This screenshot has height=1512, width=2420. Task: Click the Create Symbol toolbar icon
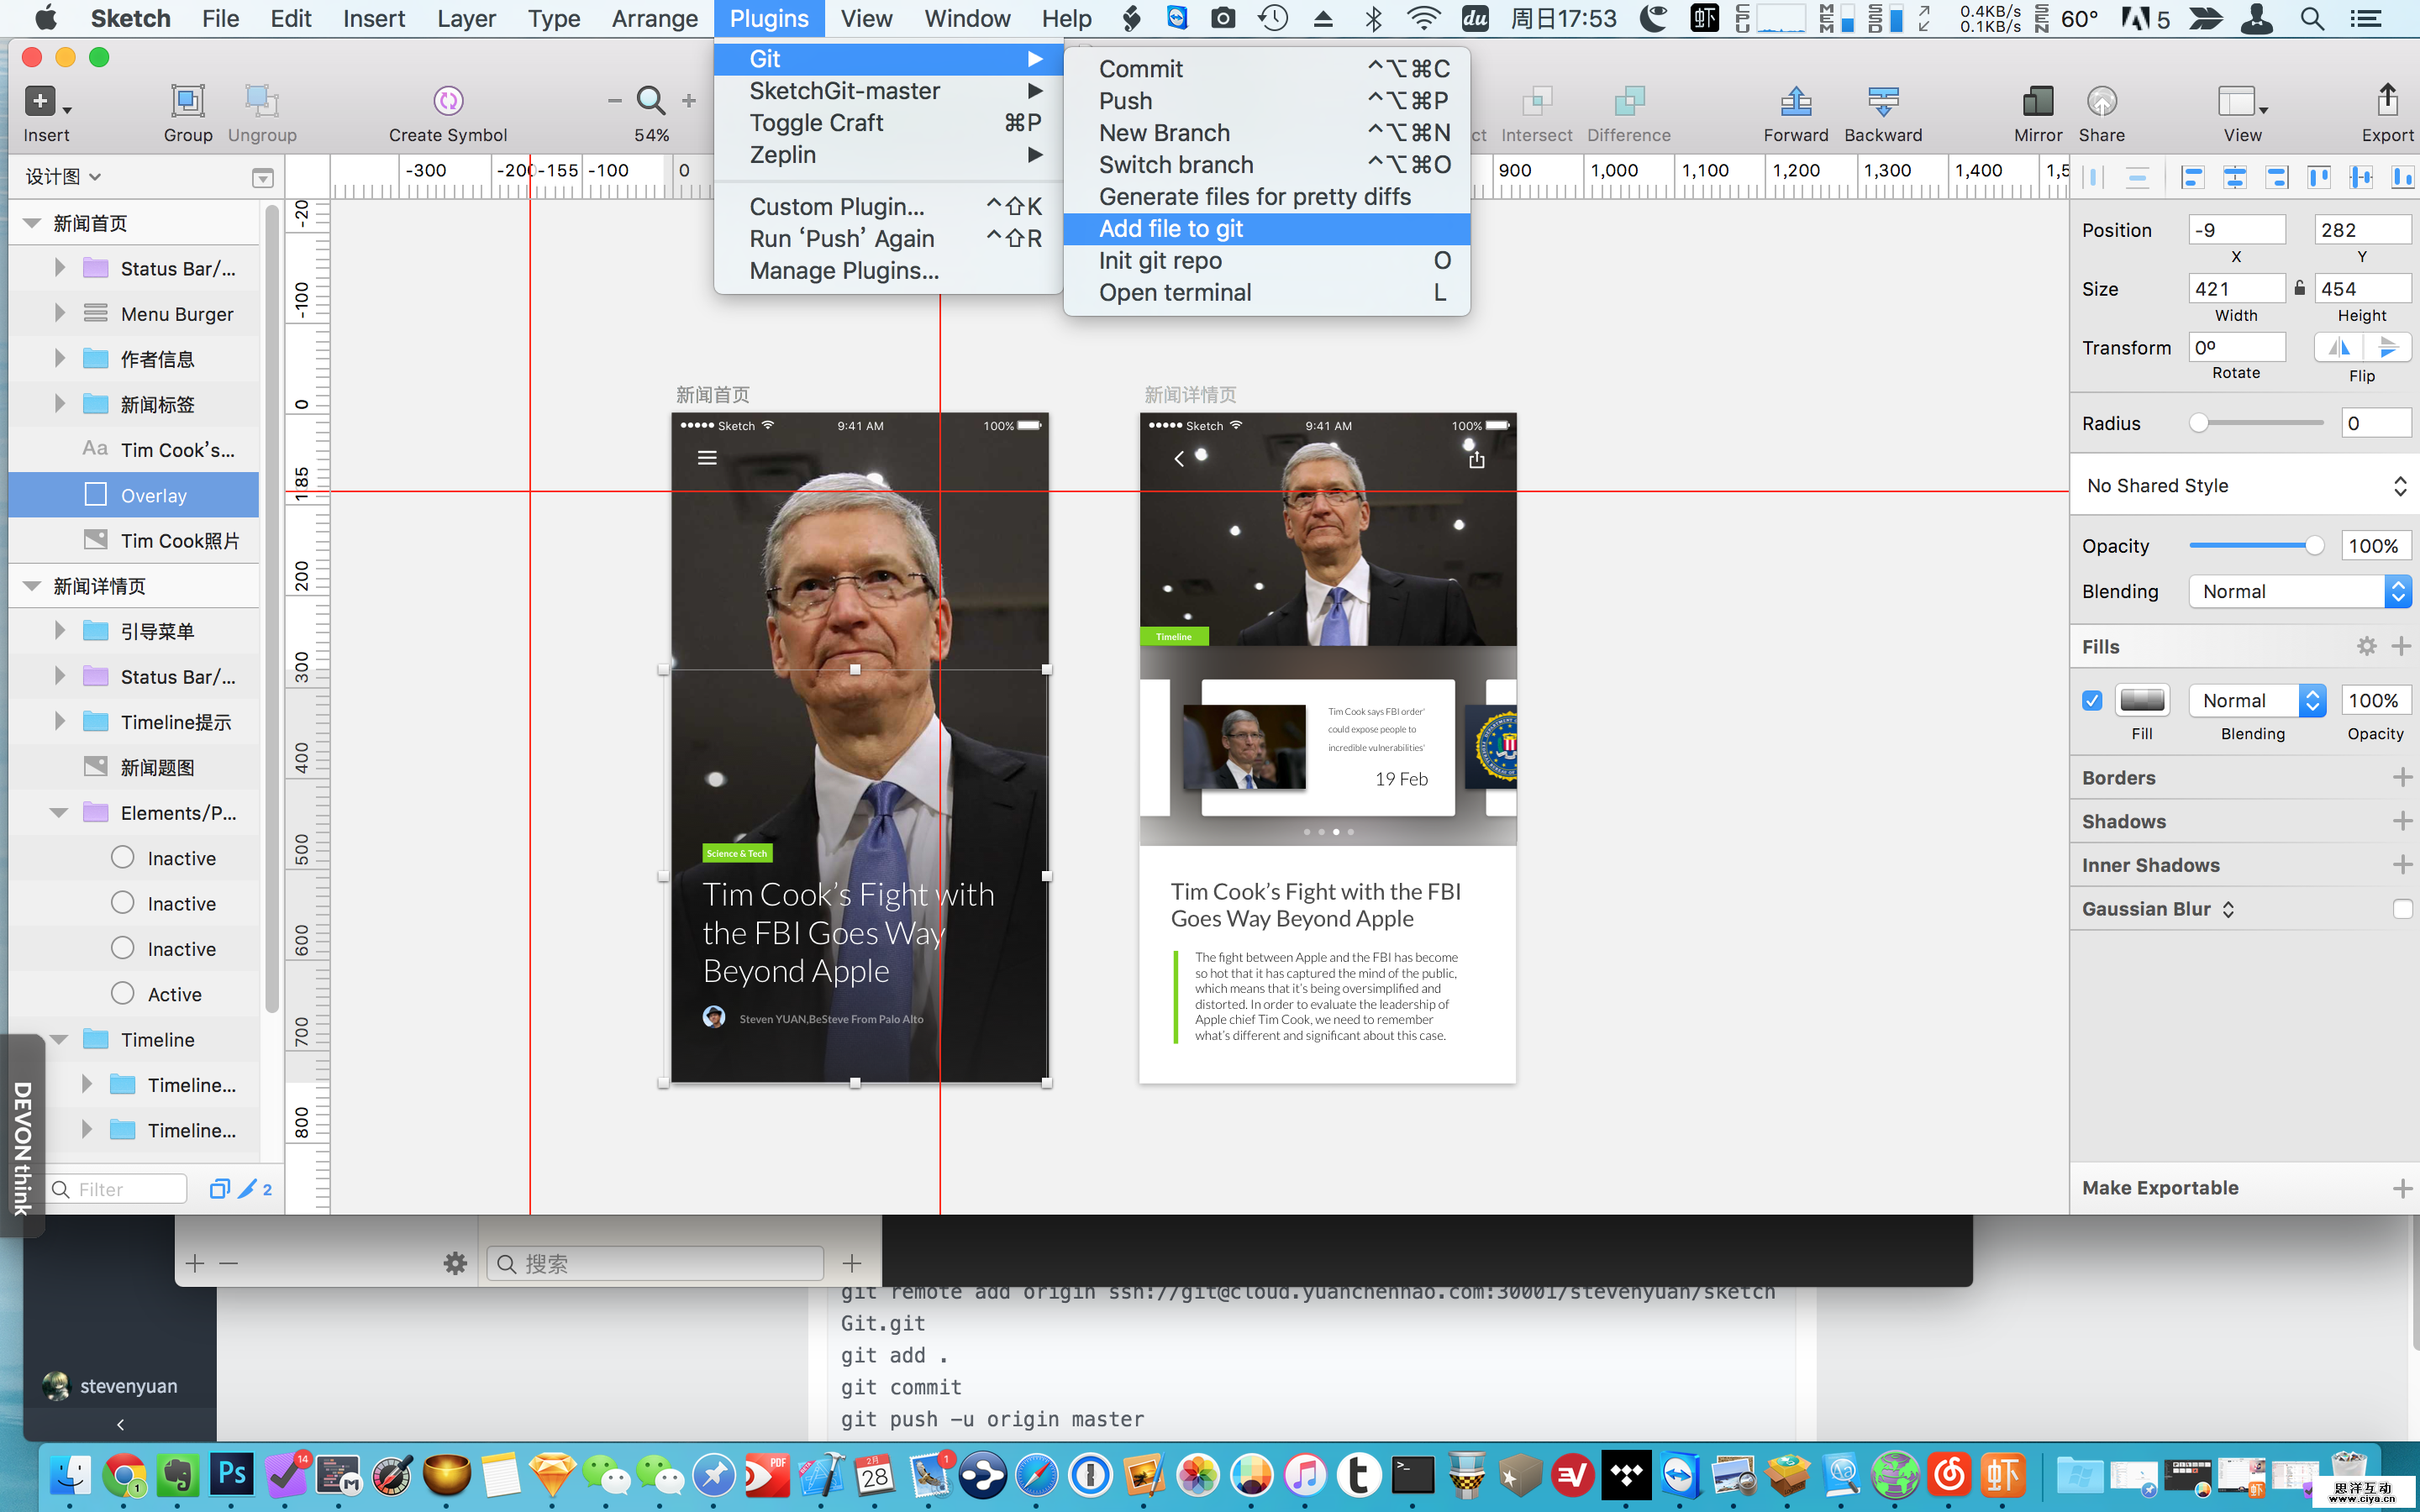pos(448,101)
